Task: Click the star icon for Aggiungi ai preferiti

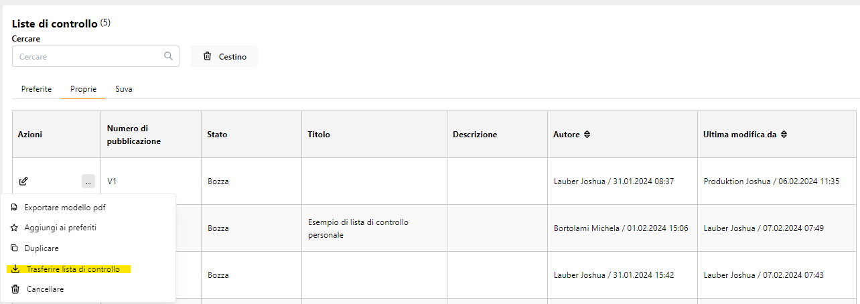Action: tap(15, 228)
